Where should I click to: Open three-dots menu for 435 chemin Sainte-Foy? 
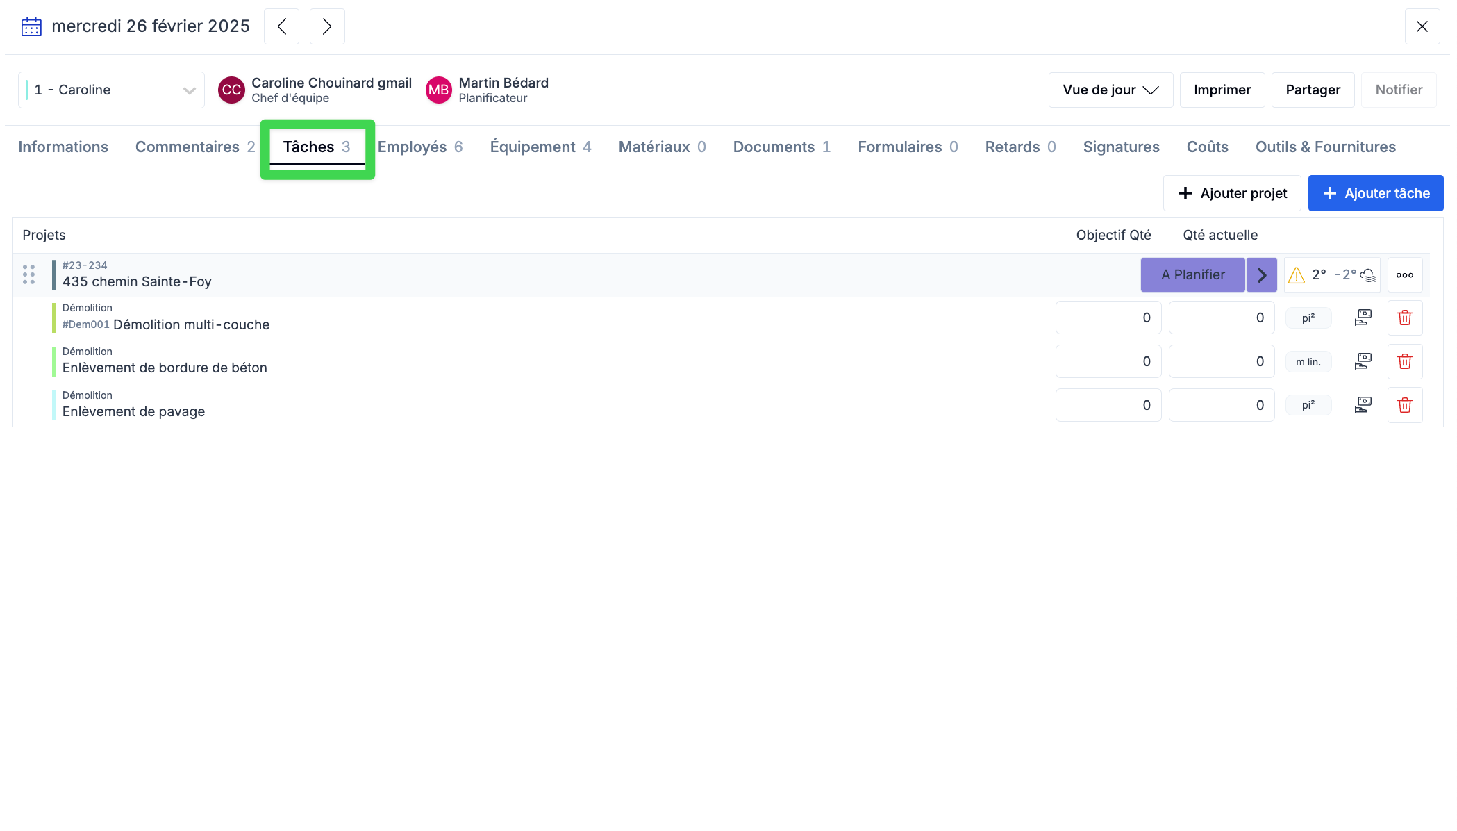[x=1404, y=275]
